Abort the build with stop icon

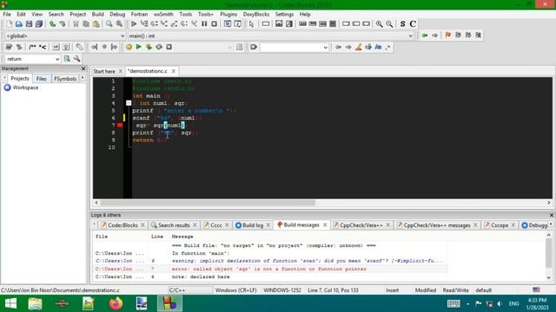pyautogui.click(x=169, y=47)
